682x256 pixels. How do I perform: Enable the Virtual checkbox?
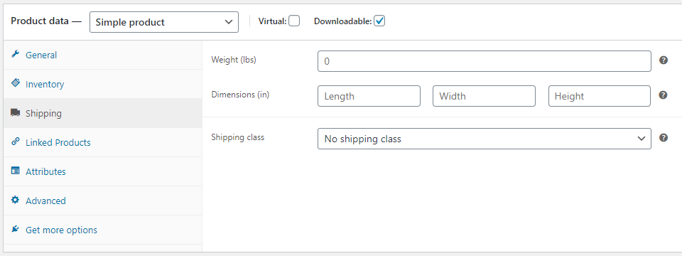point(294,21)
